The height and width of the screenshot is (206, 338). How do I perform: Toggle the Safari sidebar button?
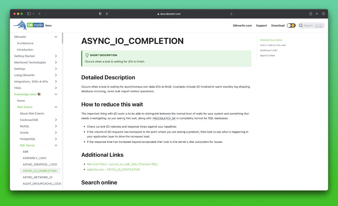coord(29,14)
